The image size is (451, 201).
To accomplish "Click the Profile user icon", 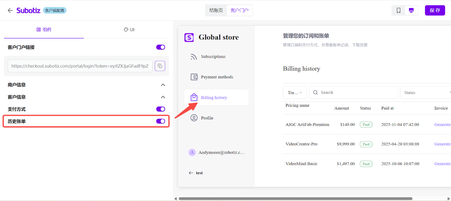I will [x=194, y=118].
